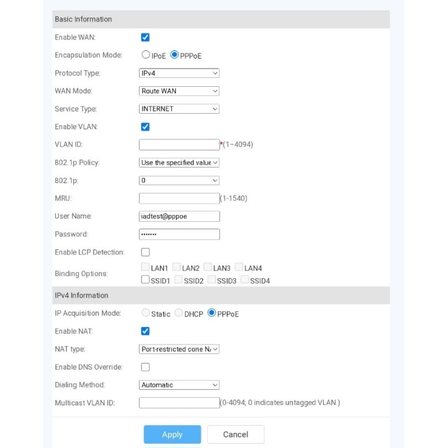This screenshot has width=448, height=448.
Task: Uncheck the Enable WAN checkbox
Action: pyautogui.click(x=145, y=38)
